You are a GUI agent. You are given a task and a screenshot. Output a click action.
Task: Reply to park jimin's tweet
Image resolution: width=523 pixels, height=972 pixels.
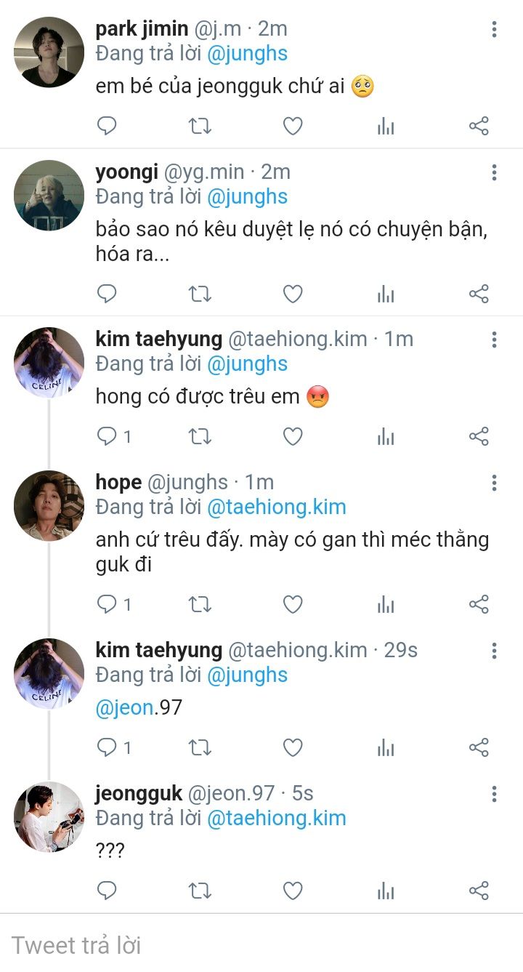(107, 126)
